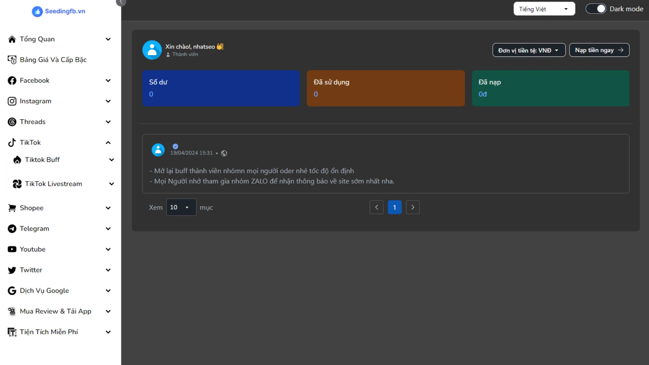
Task: Click the Tiện Tích Miễn Phí icon
Action: tap(12, 332)
